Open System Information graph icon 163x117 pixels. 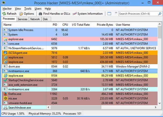75,14
